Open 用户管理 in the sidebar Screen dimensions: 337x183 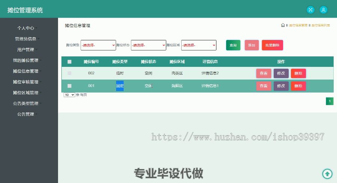click(x=25, y=50)
